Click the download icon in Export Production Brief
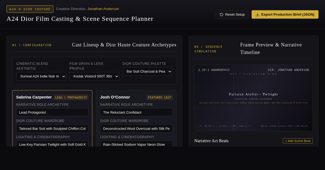Screen dimensions: 325x170 click(258, 15)
